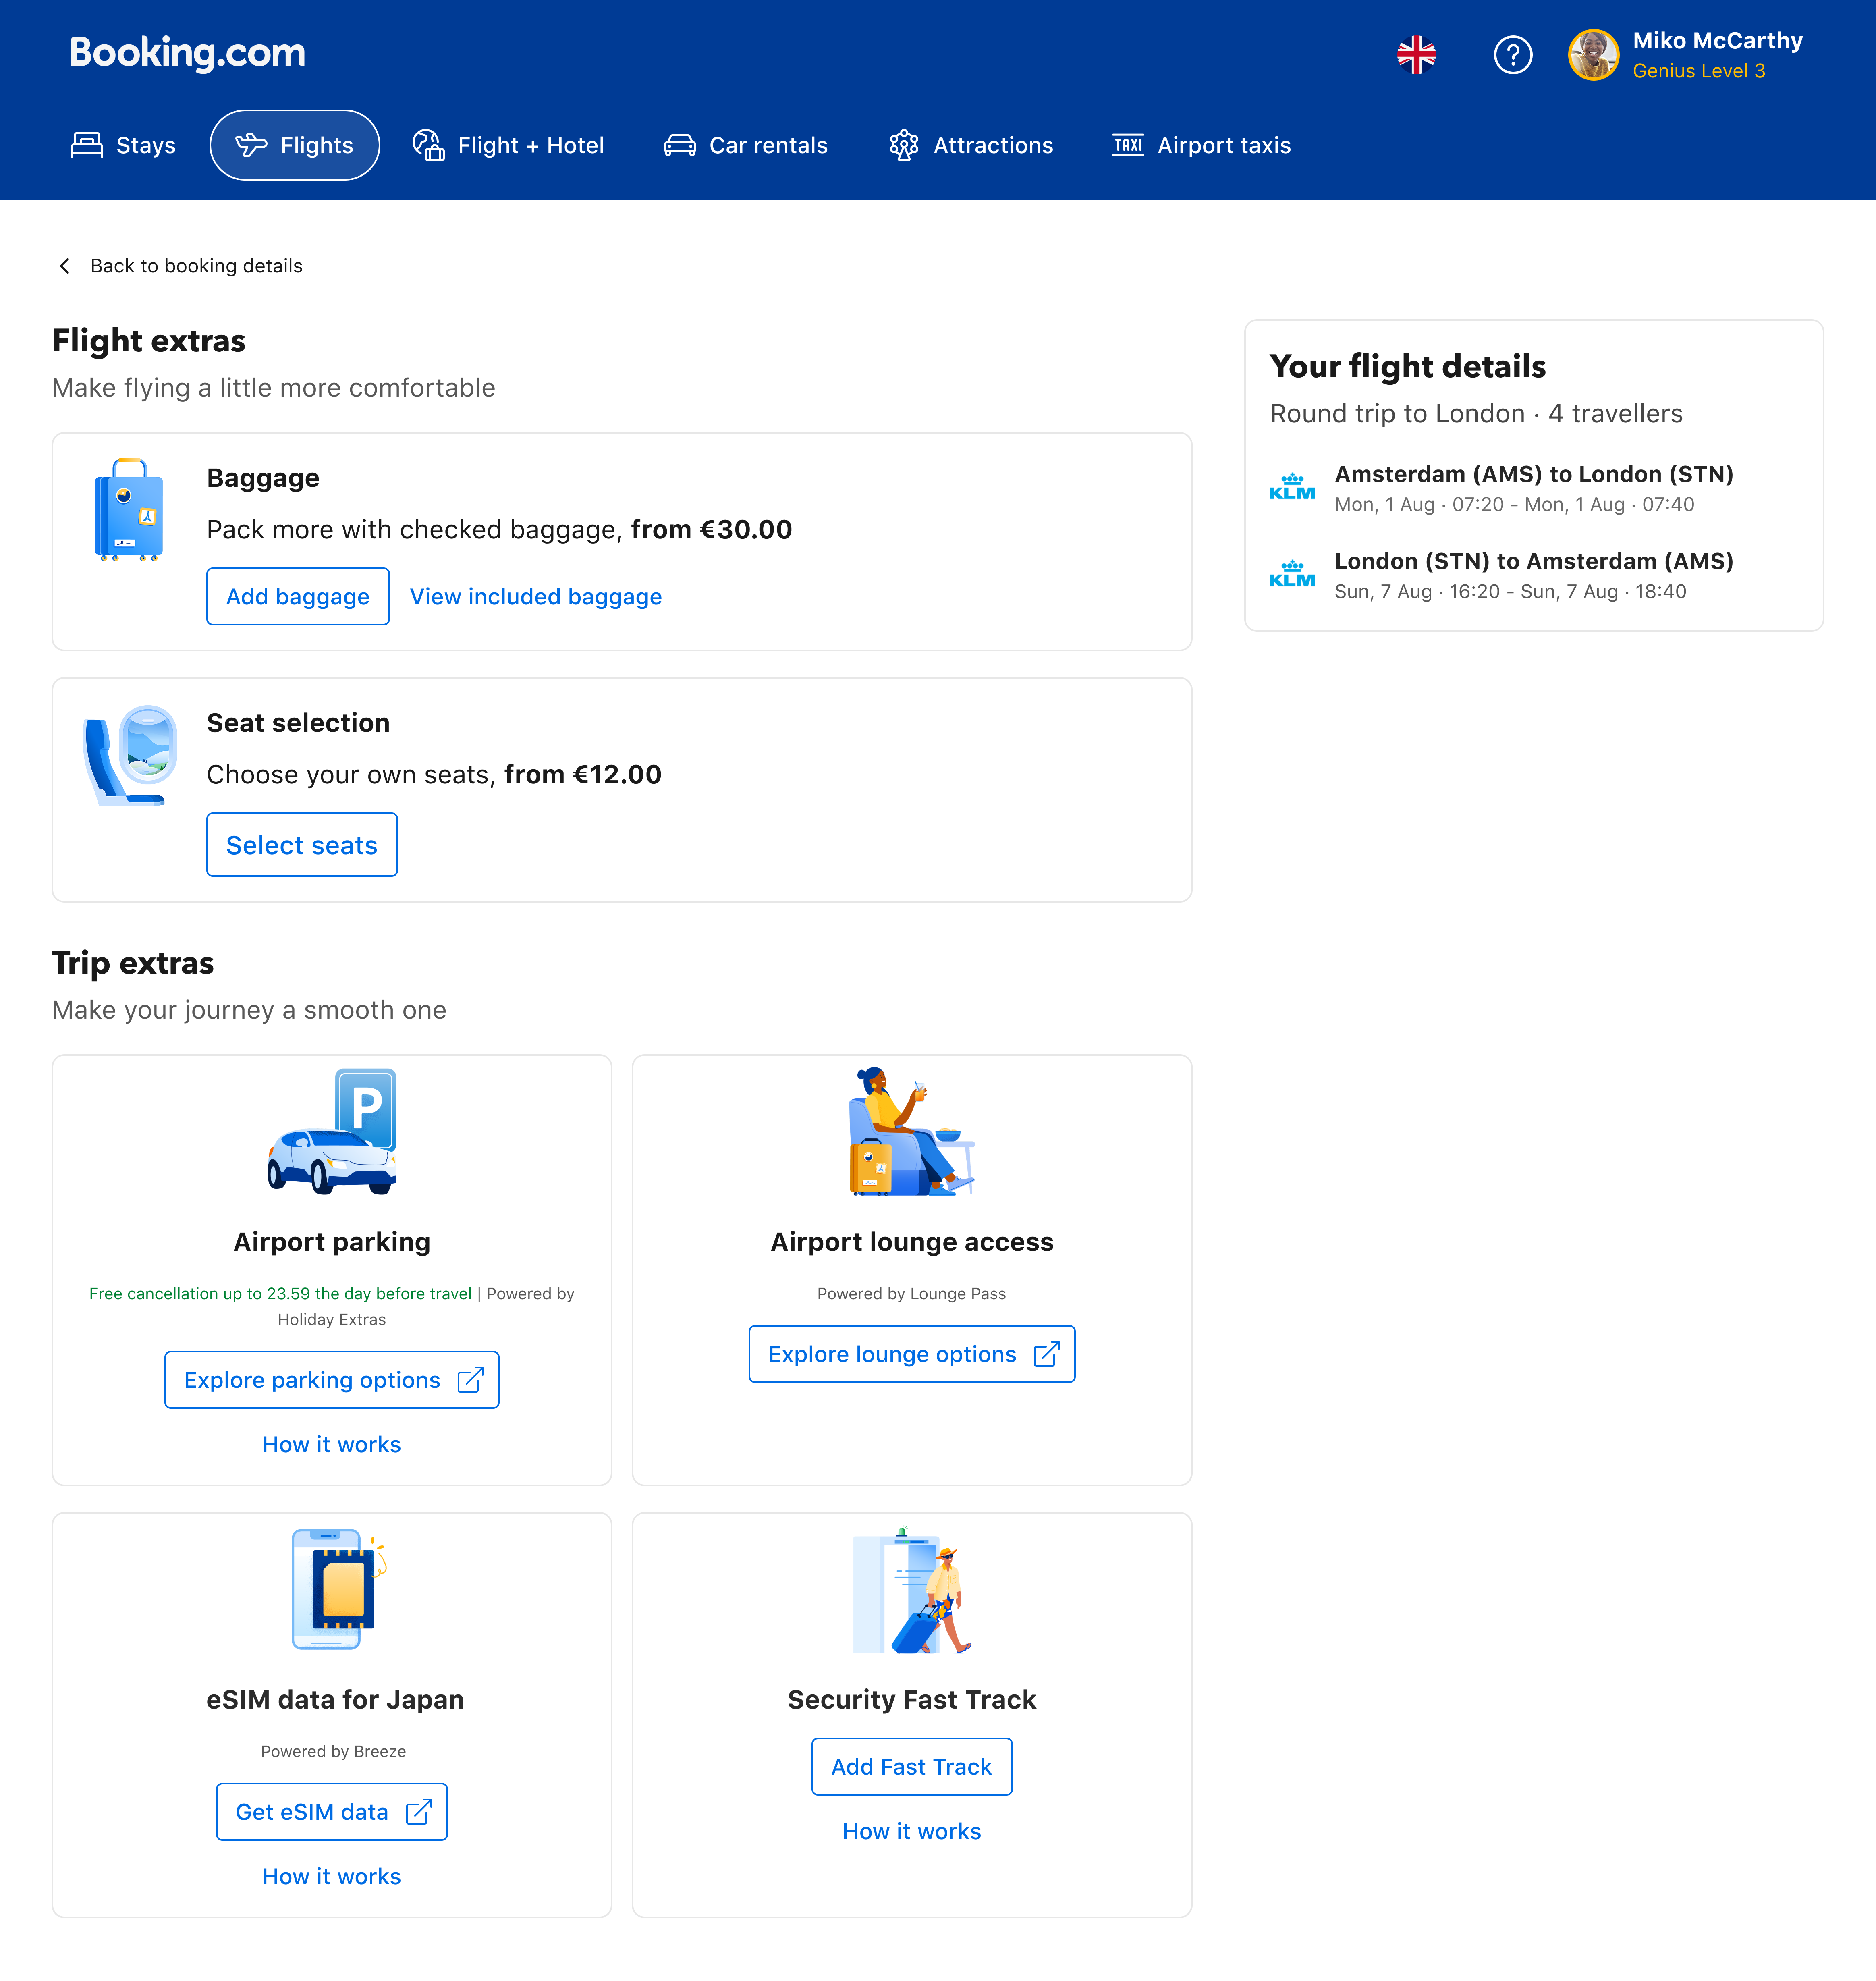Go to the Car rentals tab

pos(746,145)
